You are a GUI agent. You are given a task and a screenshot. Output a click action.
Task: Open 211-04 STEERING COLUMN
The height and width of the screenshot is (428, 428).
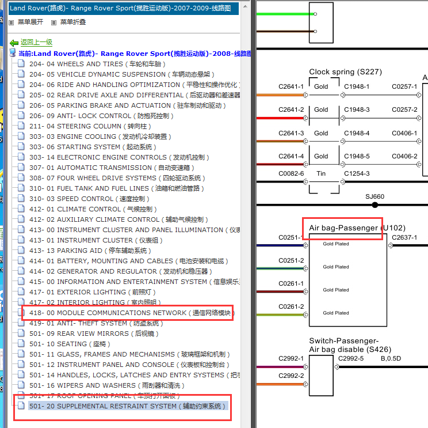[90, 126]
